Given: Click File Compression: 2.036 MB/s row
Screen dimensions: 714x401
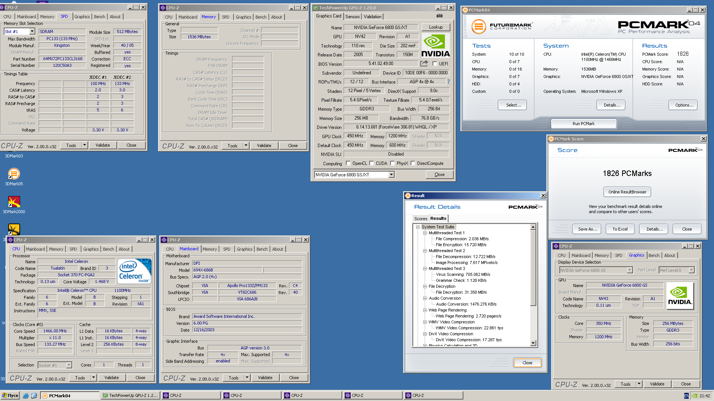Looking at the screenshot, I should [x=462, y=239].
